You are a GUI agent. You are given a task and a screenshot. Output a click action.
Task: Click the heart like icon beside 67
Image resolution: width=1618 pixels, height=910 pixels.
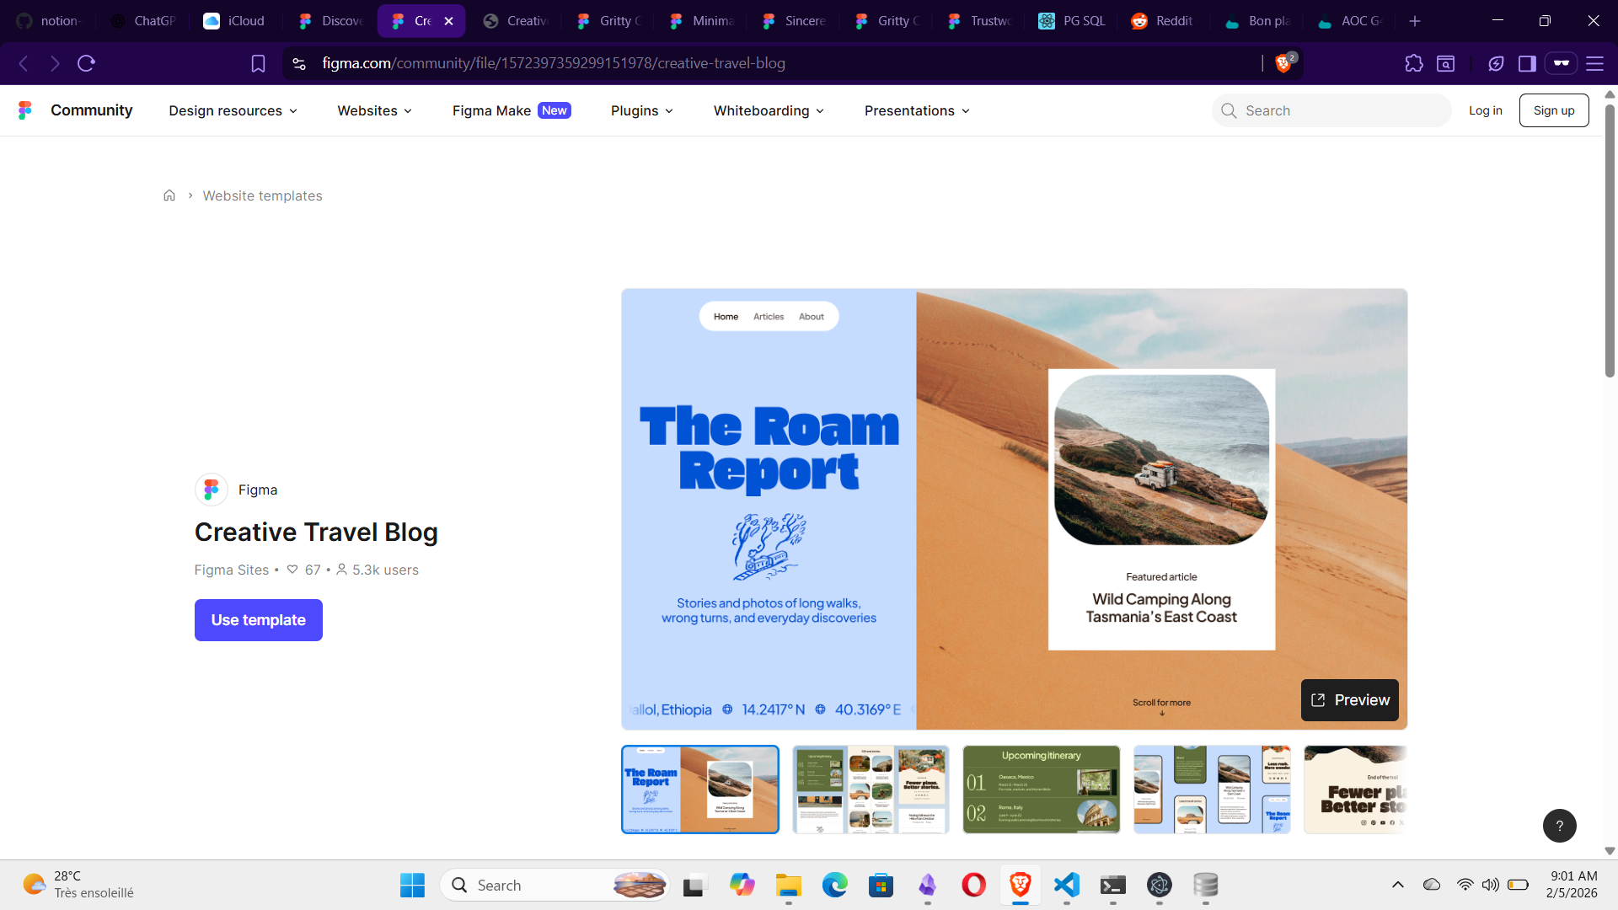pos(292,570)
